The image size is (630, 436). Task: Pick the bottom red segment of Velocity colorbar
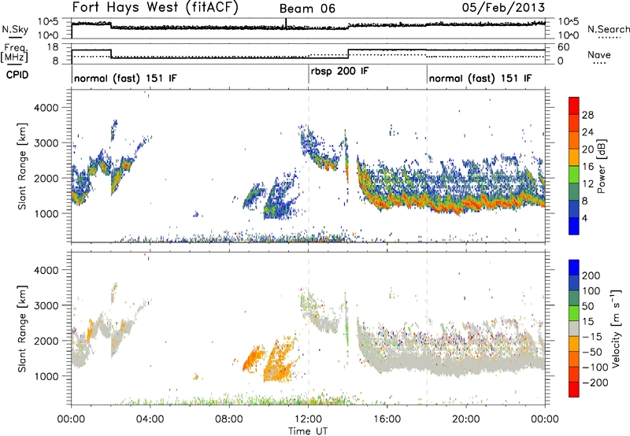click(574, 390)
